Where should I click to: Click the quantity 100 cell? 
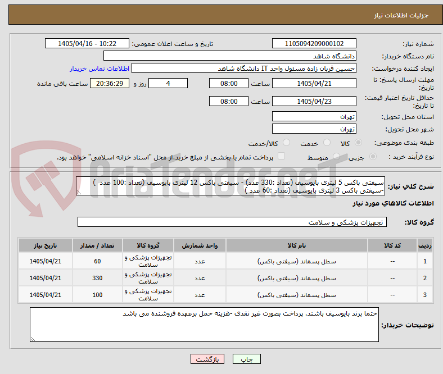click(x=97, y=295)
